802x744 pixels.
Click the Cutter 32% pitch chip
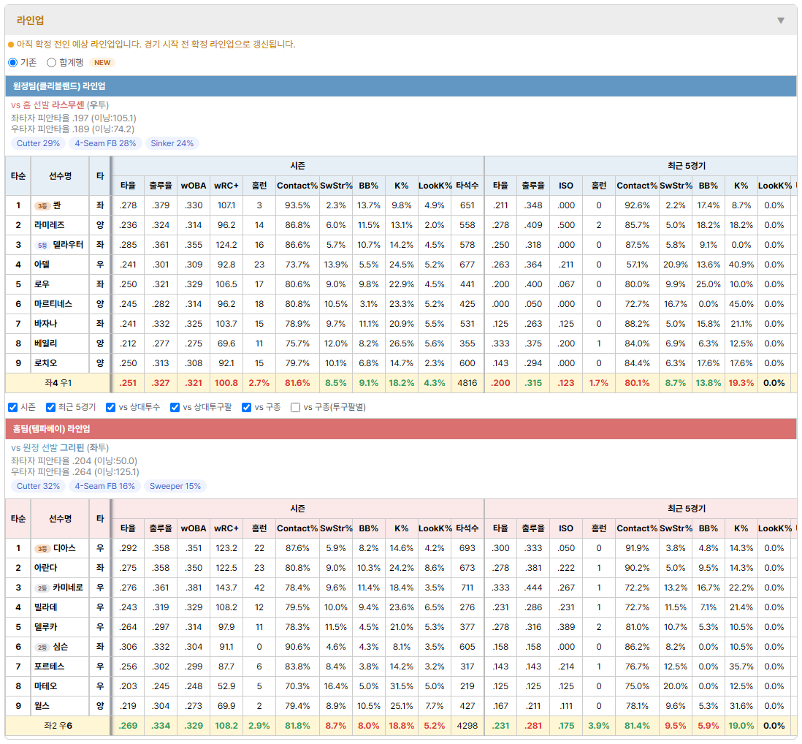coord(39,486)
